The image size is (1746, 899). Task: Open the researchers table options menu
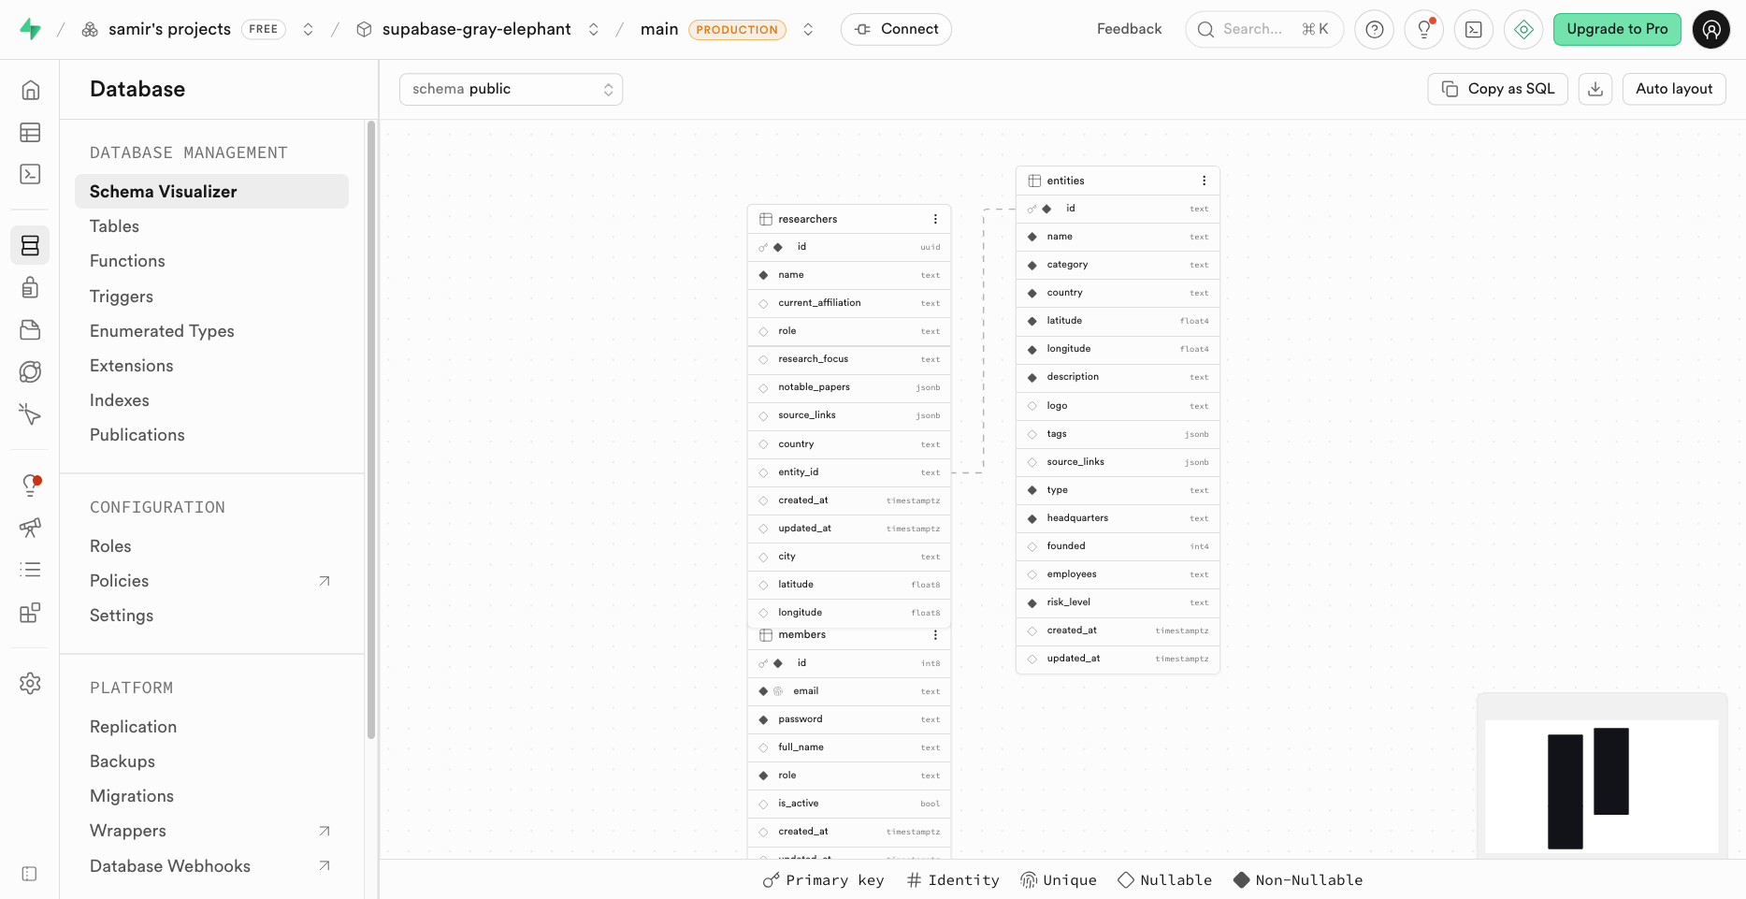935,219
